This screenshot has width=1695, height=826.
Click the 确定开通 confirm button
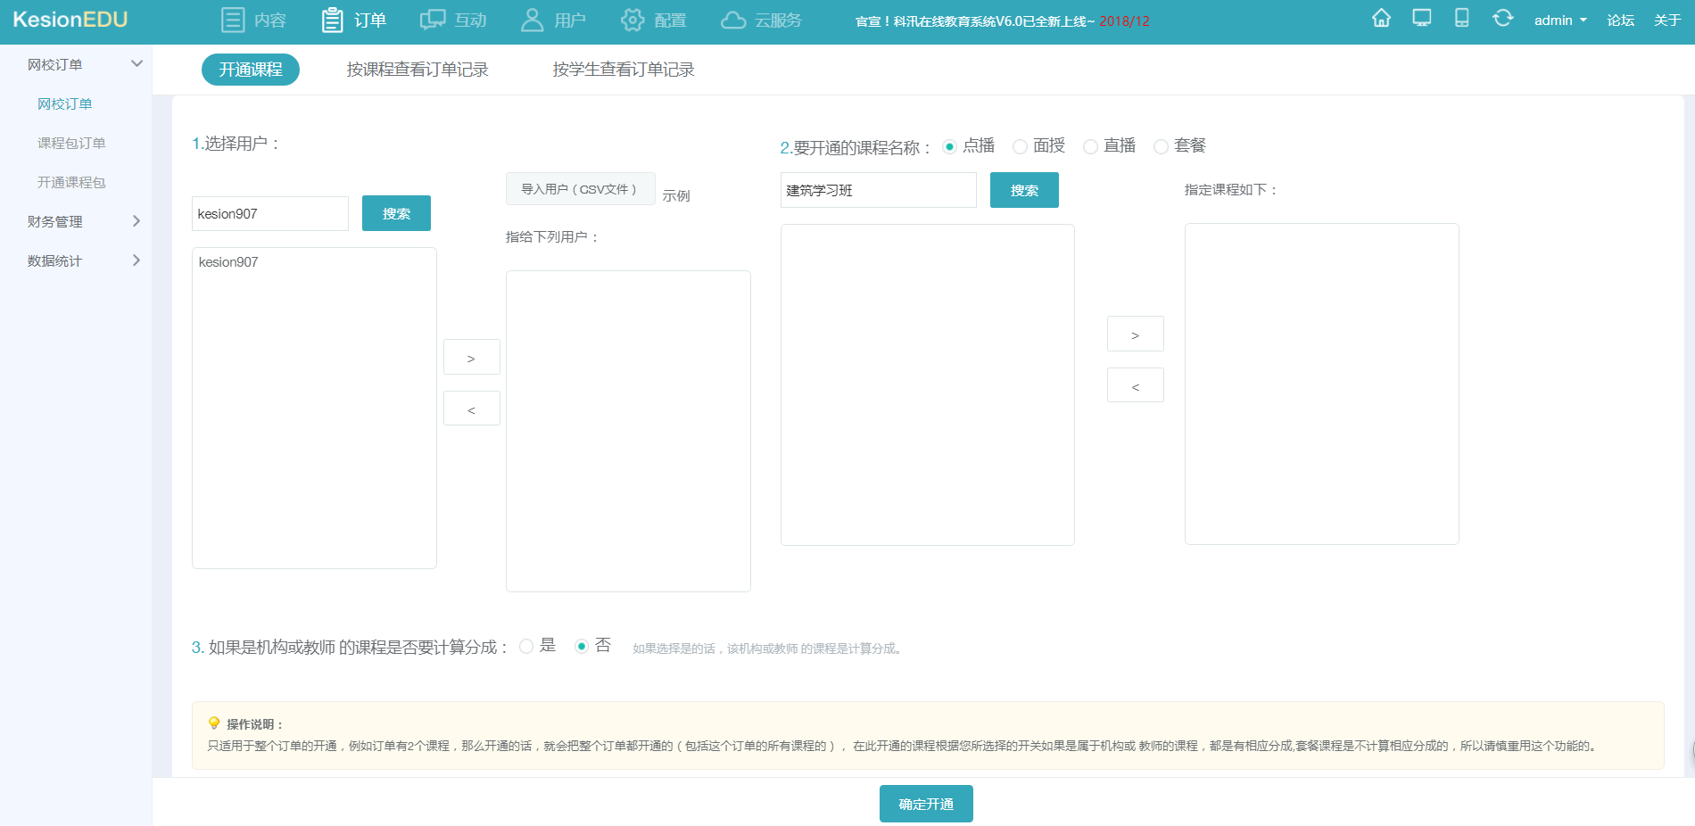(926, 803)
